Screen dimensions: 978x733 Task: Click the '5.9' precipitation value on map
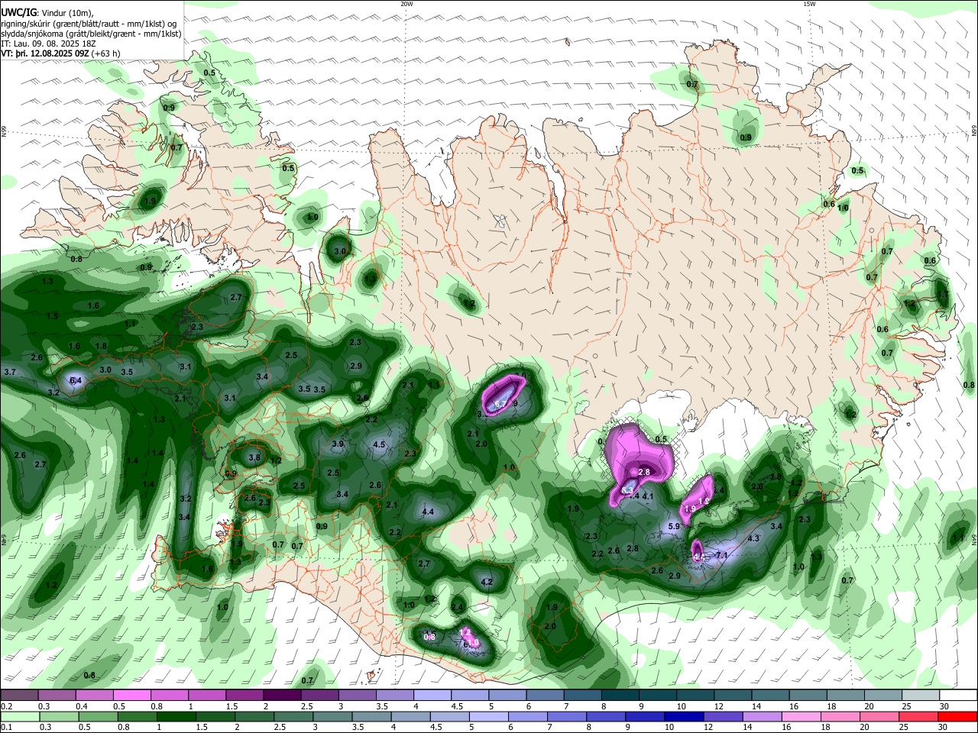point(674,526)
